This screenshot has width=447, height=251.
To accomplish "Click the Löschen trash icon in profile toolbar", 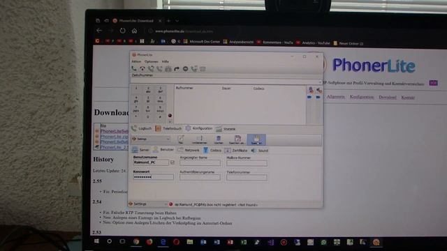I will point(219,139).
